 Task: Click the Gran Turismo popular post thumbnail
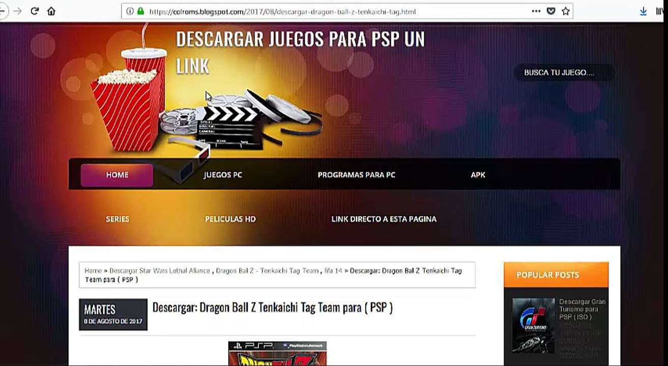533,326
